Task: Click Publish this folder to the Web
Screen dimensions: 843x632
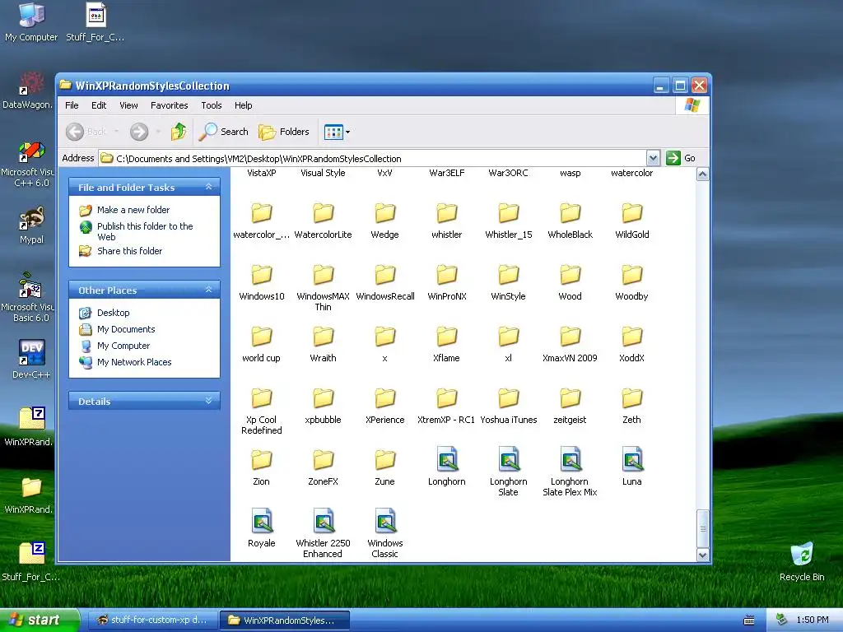Action: coord(145,231)
